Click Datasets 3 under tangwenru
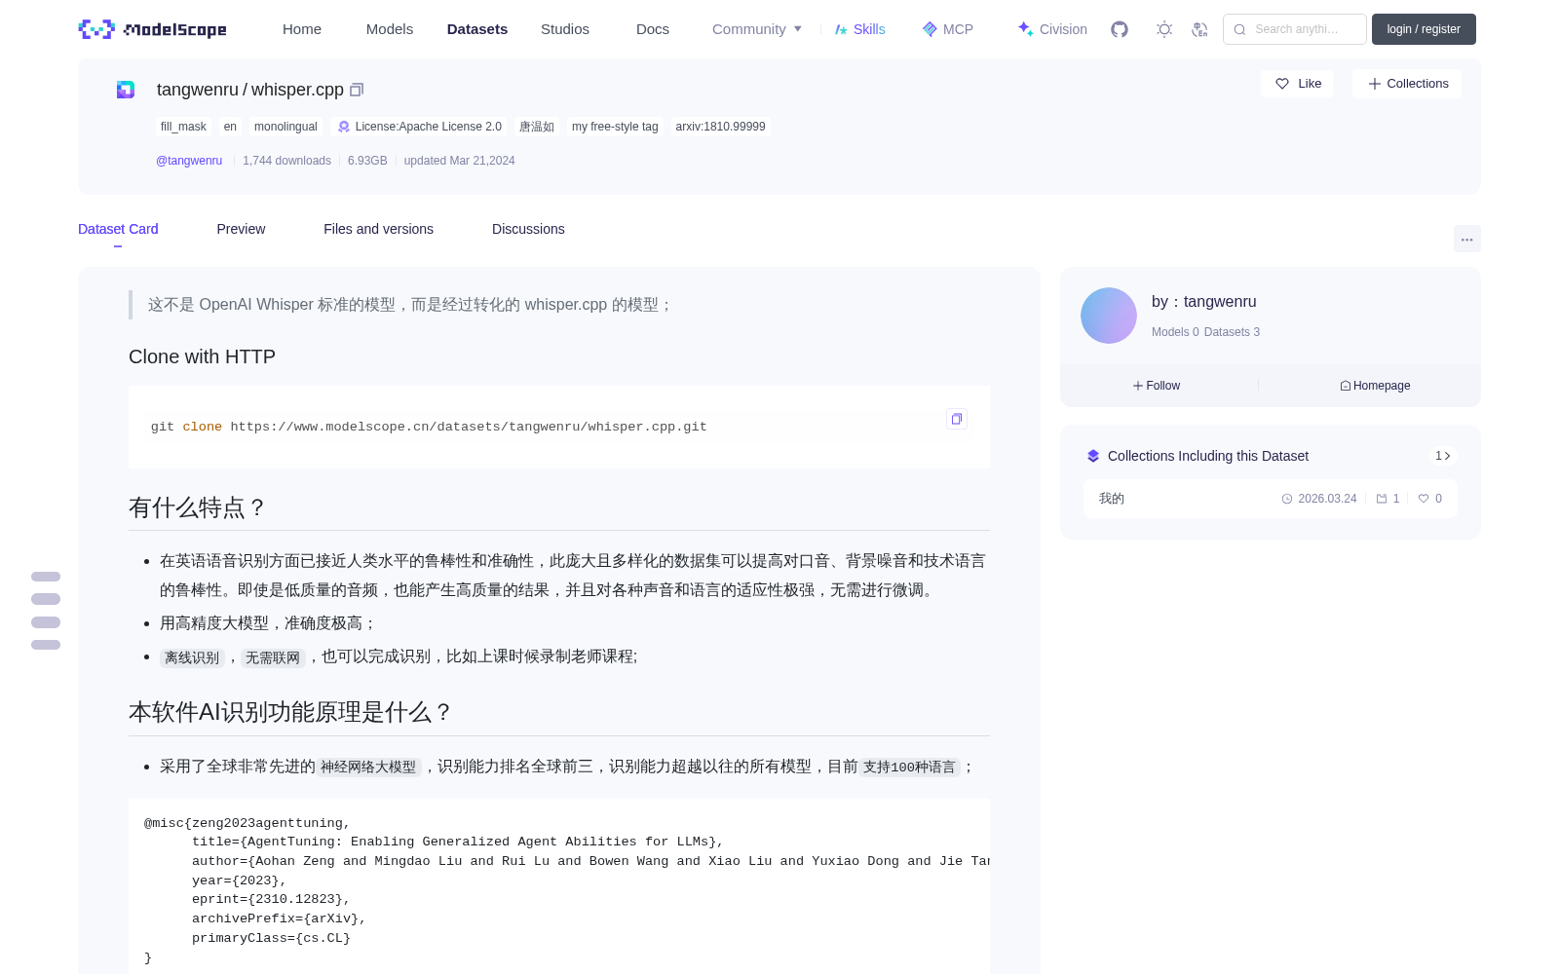Screen dimensions: 1559x974 [1232, 332]
